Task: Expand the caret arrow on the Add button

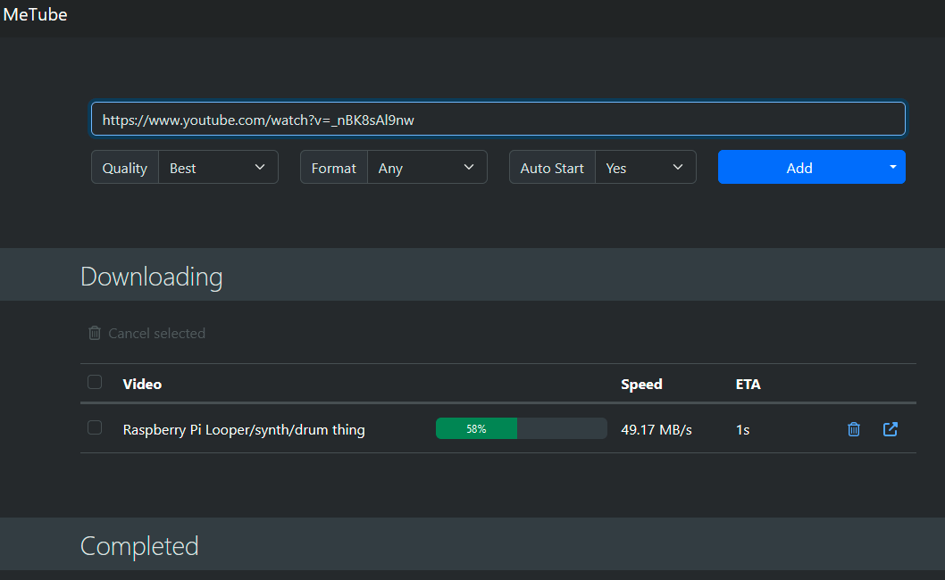Action: pos(892,167)
